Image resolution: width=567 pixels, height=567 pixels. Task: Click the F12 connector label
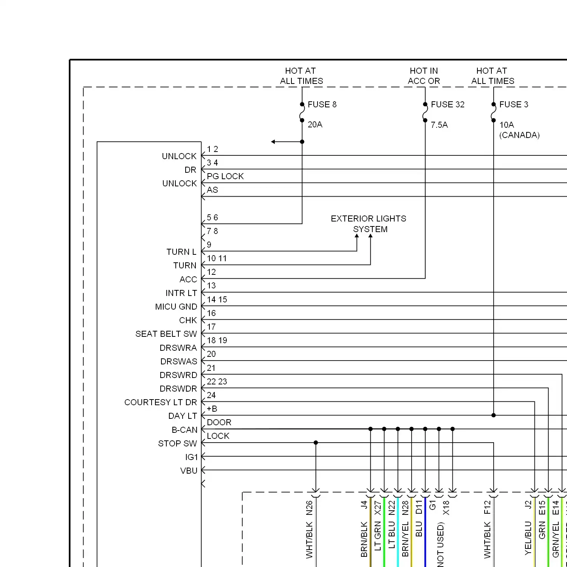pyautogui.click(x=487, y=507)
